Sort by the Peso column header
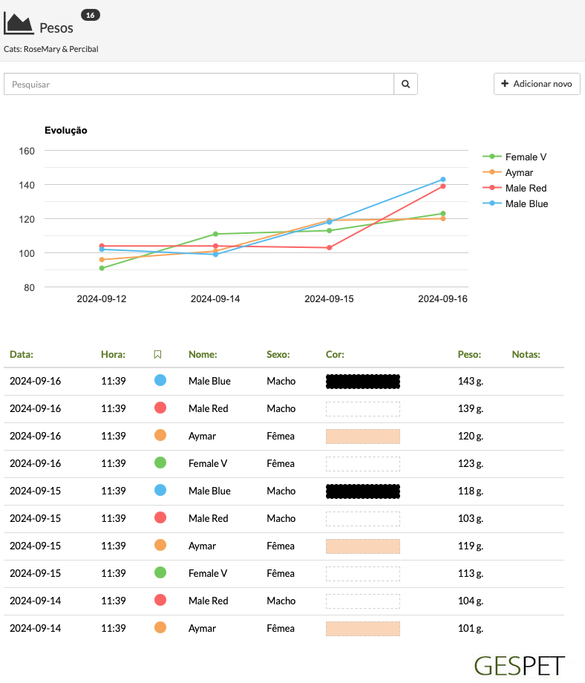 tap(470, 355)
